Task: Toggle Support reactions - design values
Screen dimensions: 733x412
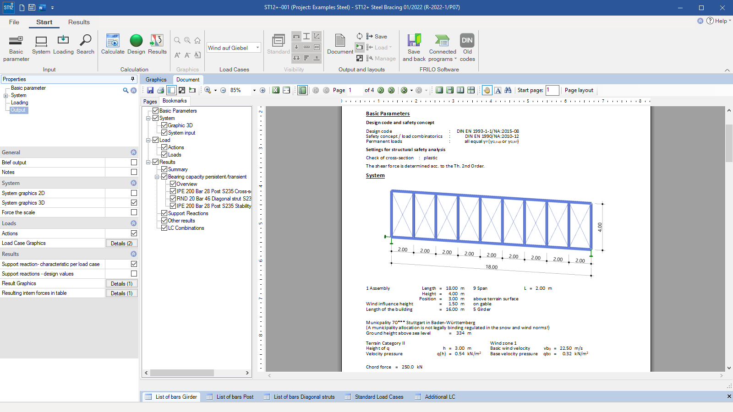Action: [x=134, y=274]
